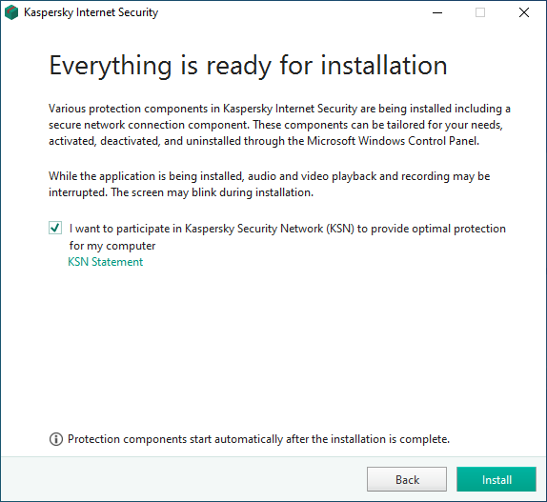Go Back to the previous step

407,479
